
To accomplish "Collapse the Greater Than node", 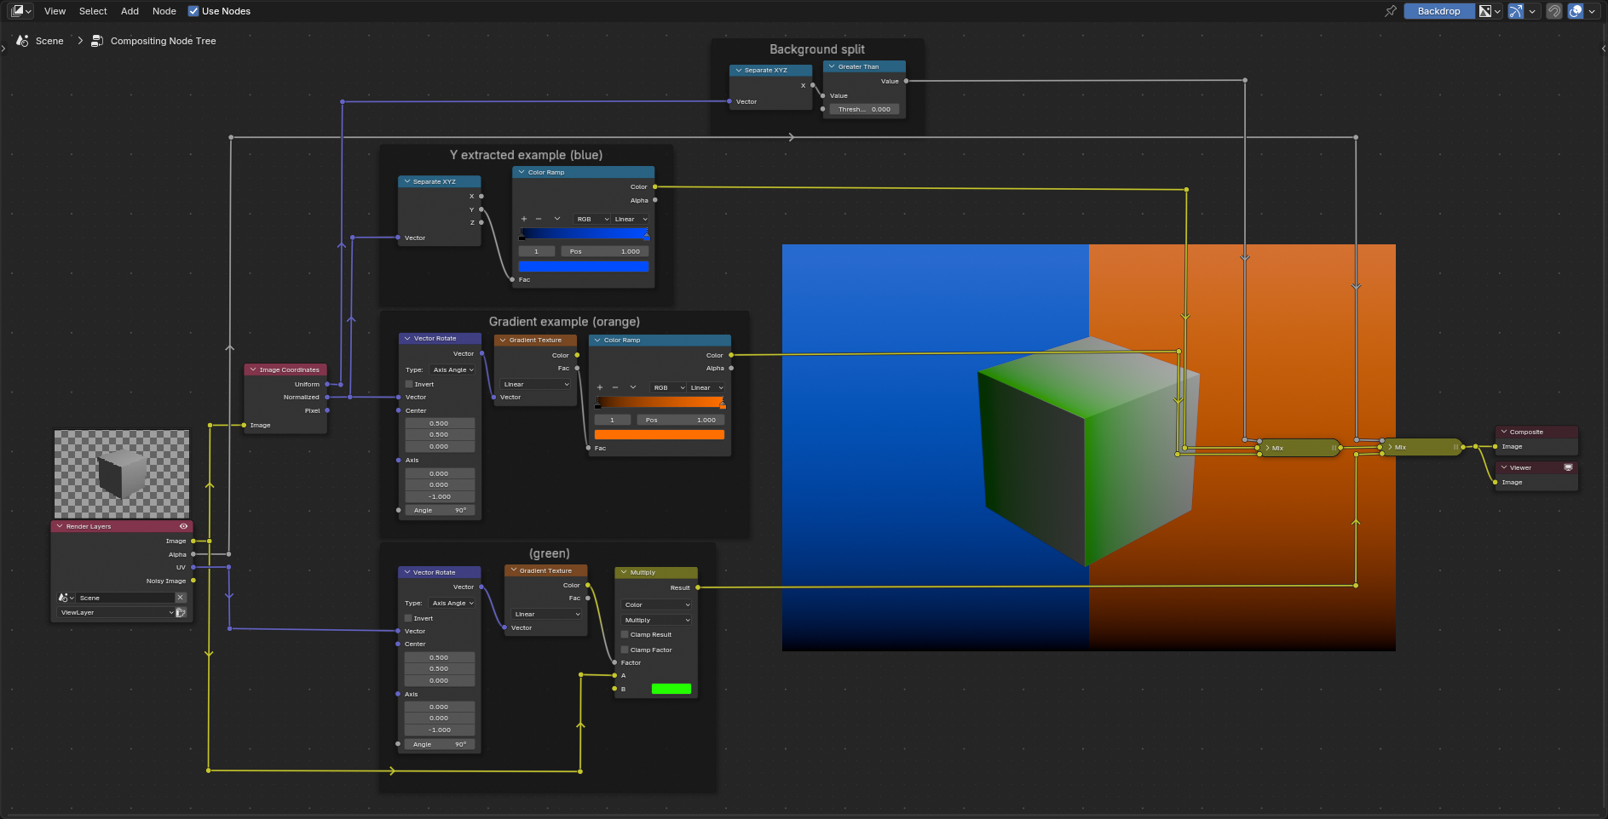I will (832, 66).
